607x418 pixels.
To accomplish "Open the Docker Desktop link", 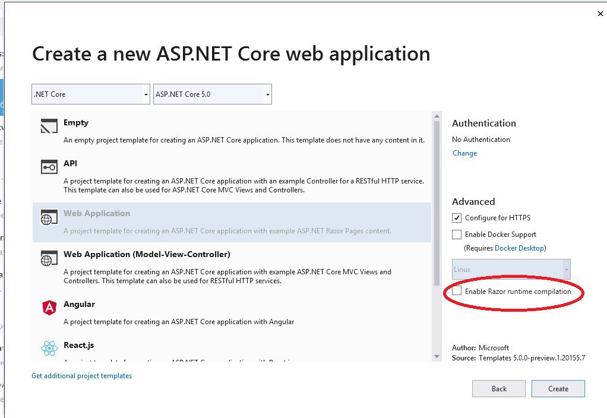I will click(520, 248).
